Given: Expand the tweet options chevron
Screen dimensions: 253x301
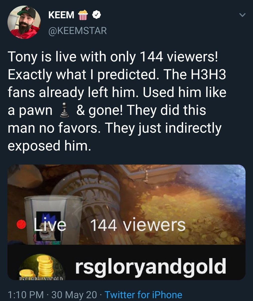Looking at the screenshot, I should [242, 16].
